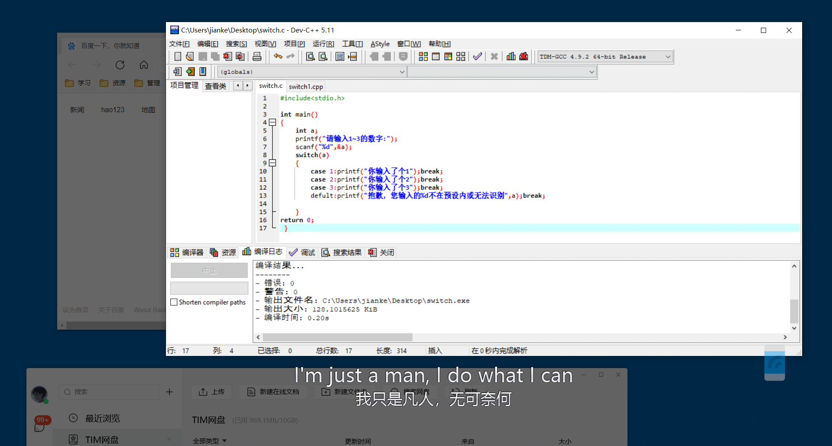This screenshot has height=446, width=832.
Task: Undo the last edit
Action: click(x=278, y=56)
